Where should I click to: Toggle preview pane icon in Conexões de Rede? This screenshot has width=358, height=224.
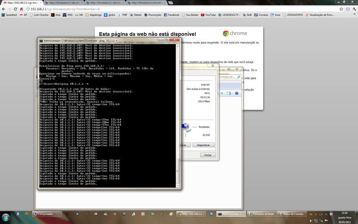pyautogui.click(x=229, y=93)
